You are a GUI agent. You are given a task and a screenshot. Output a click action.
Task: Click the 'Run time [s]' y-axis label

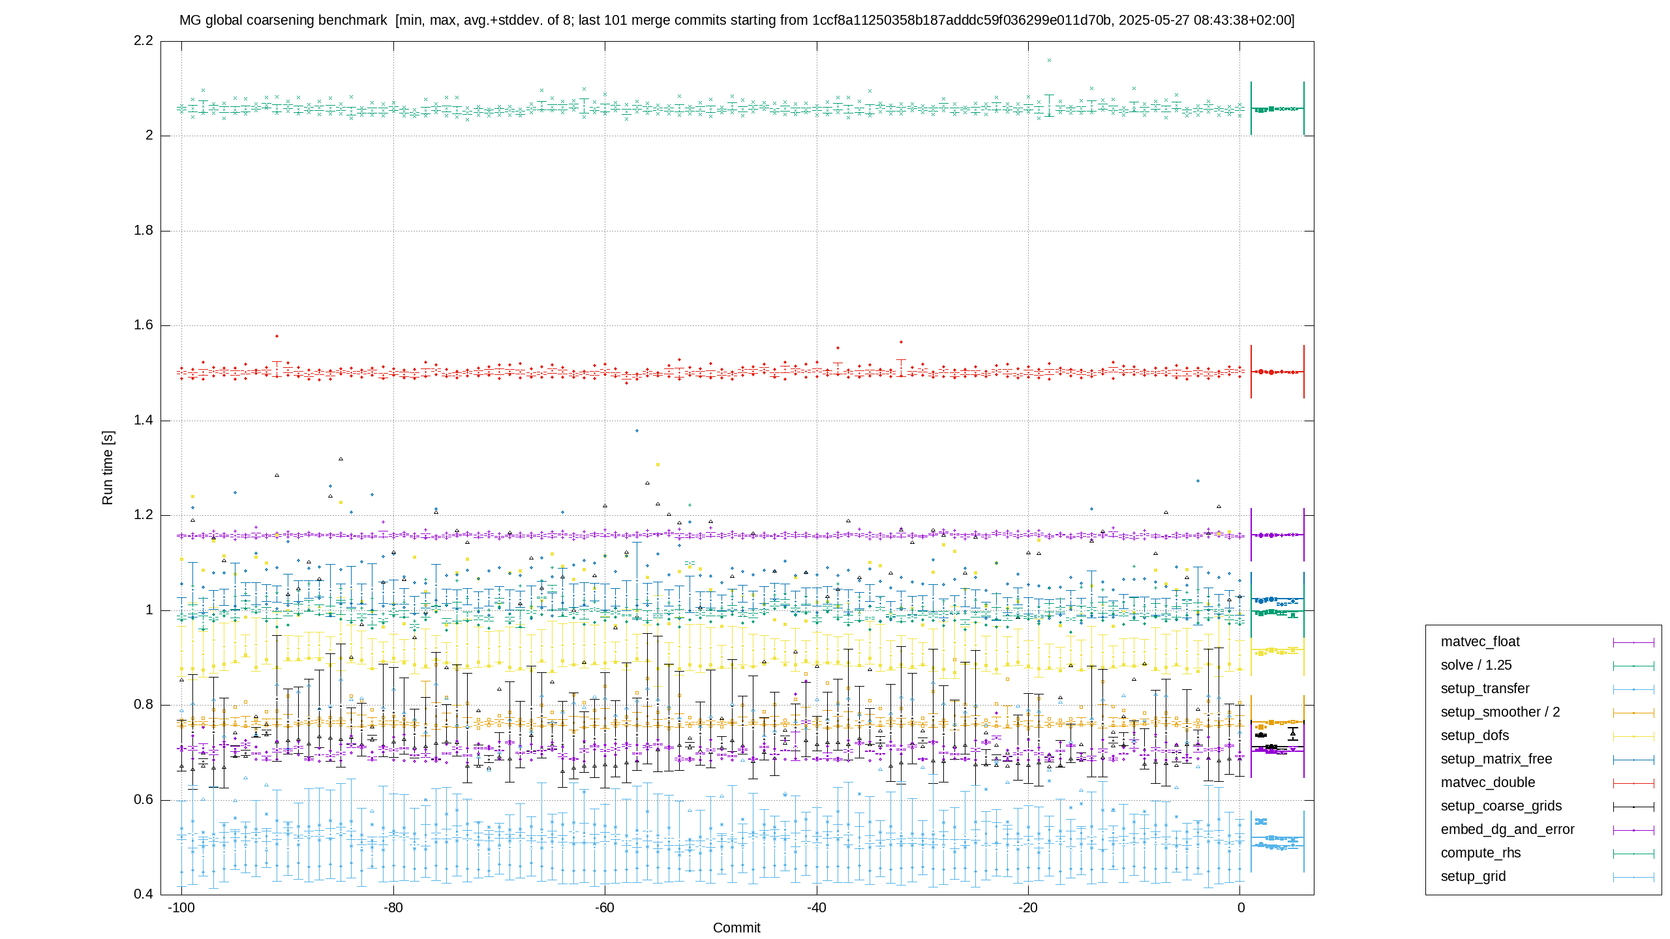(x=108, y=468)
